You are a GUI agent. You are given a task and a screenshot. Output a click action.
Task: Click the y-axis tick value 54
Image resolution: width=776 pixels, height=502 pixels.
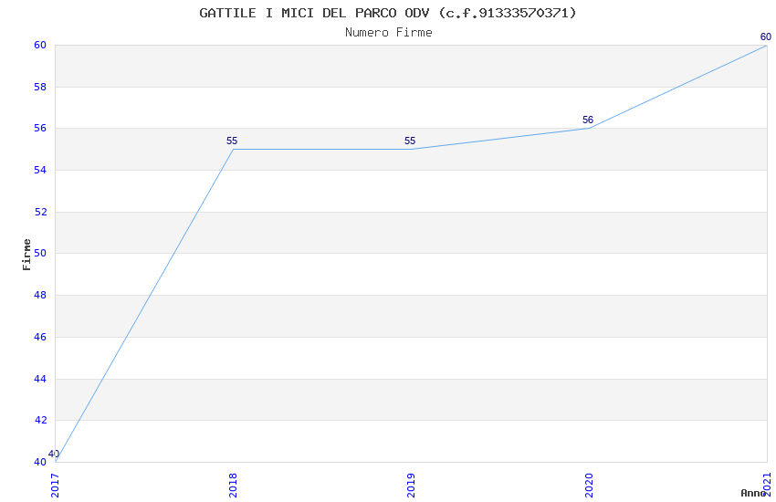(40, 171)
